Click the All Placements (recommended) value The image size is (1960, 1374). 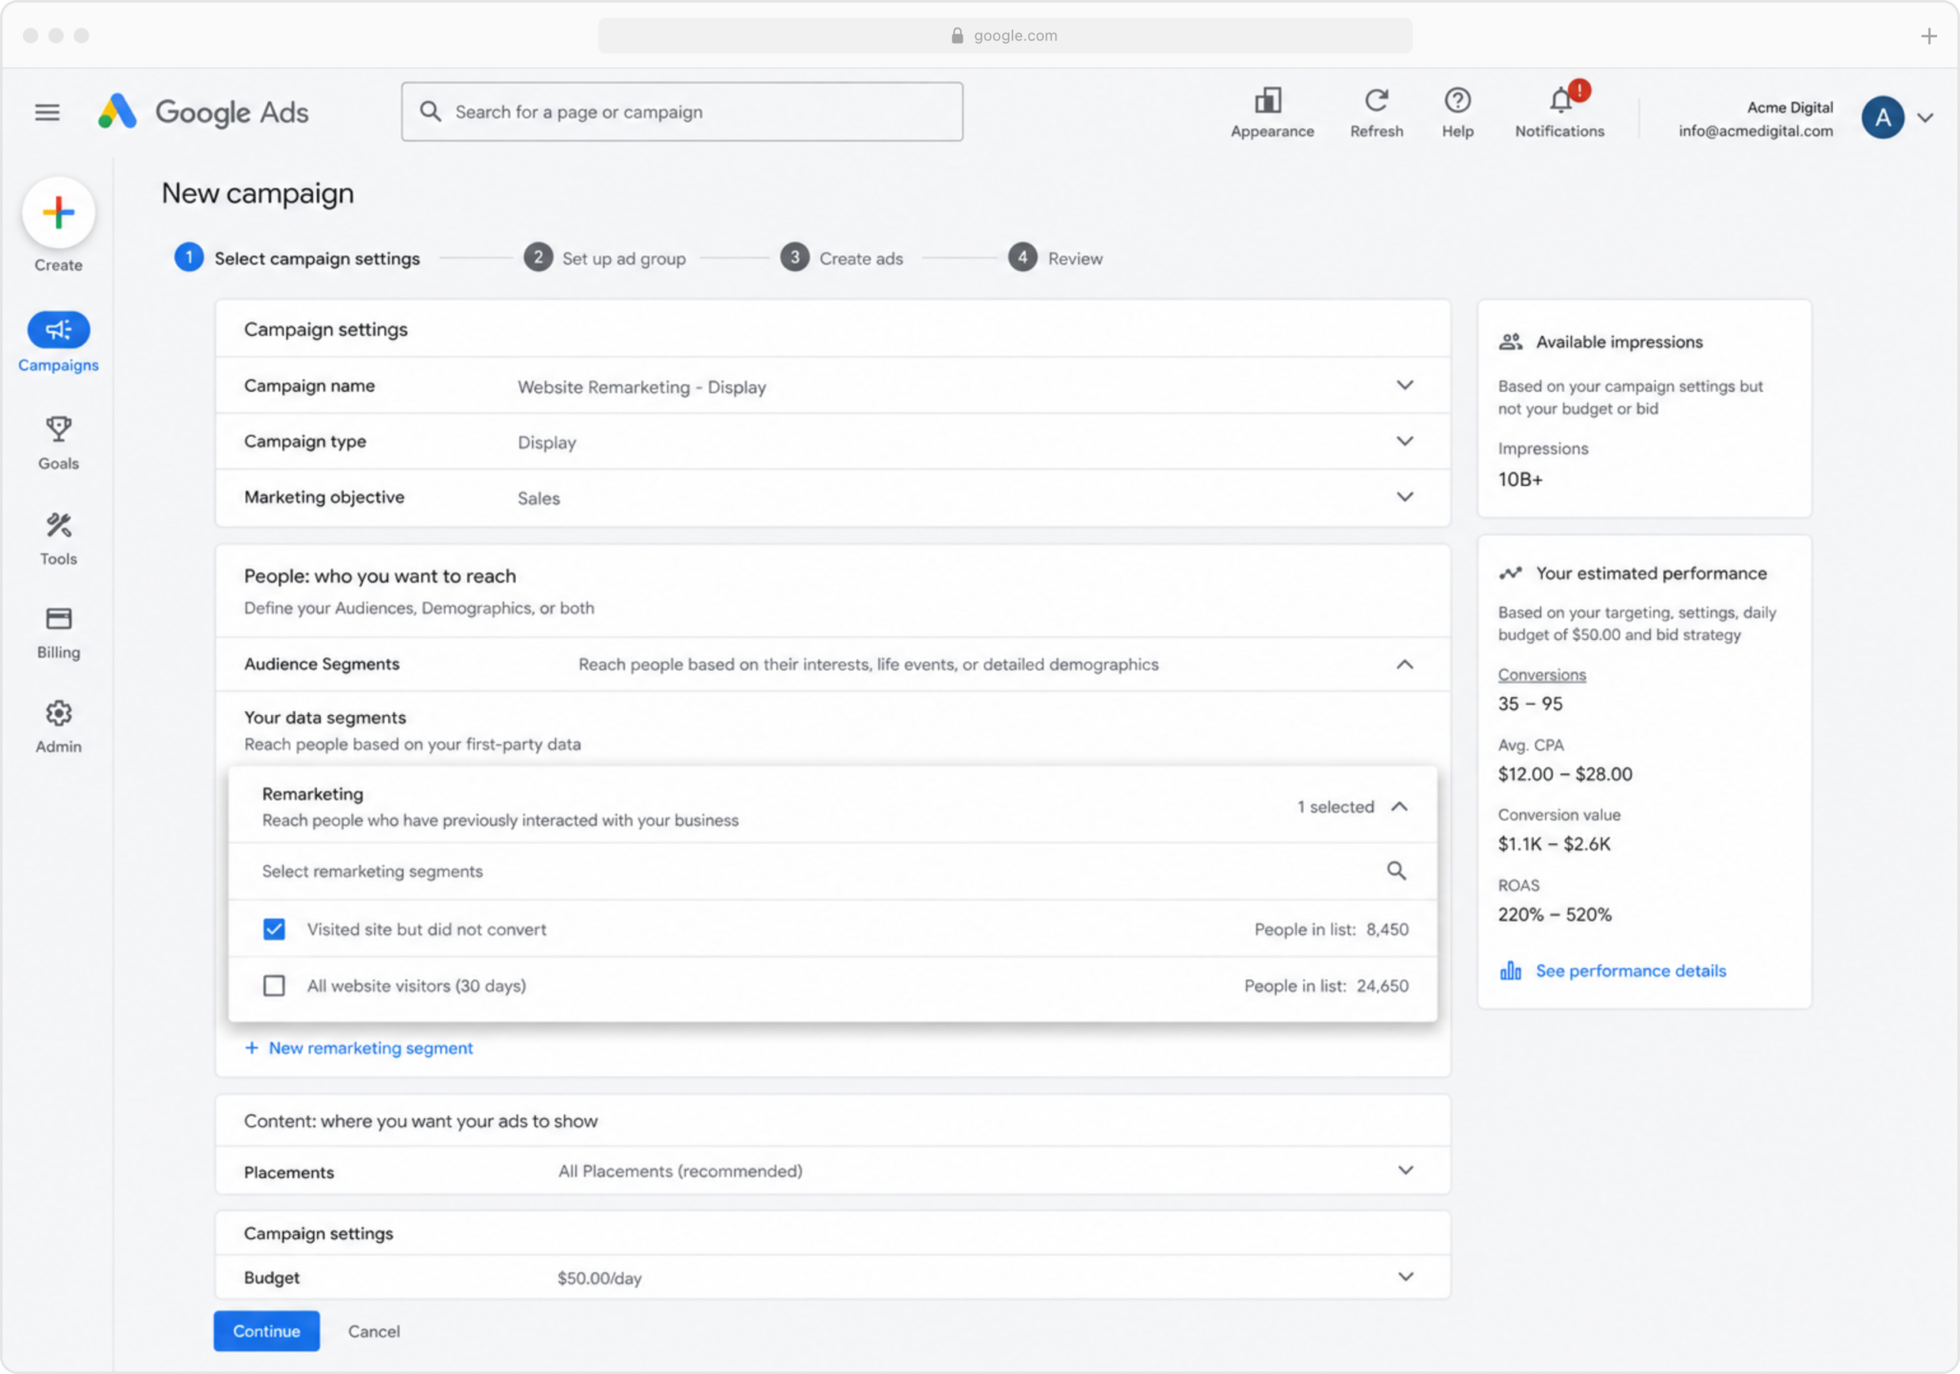click(681, 1171)
